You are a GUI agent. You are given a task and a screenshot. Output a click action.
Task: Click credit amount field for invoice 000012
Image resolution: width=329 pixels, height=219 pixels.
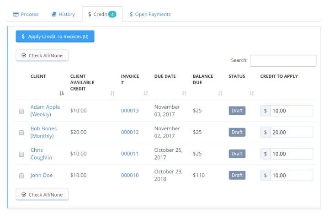[292, 132]
